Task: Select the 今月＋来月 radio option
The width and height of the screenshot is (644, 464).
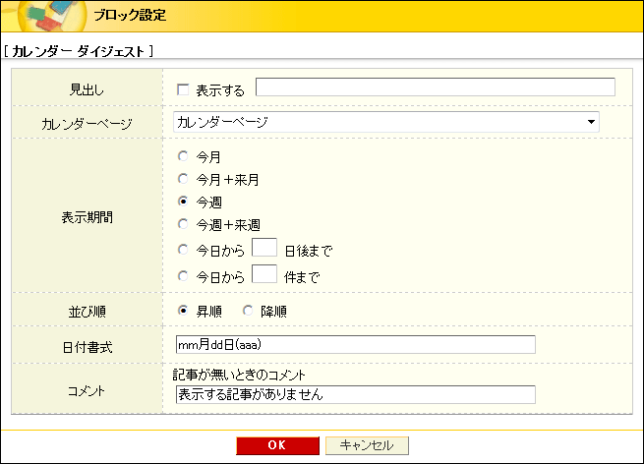Action: 183,179
